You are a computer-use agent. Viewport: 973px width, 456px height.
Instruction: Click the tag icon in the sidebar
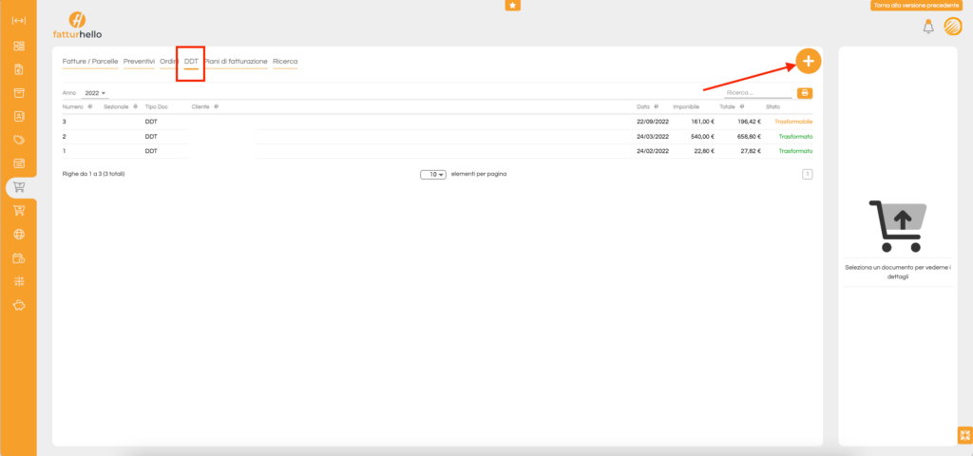click(x=18, y=140)
